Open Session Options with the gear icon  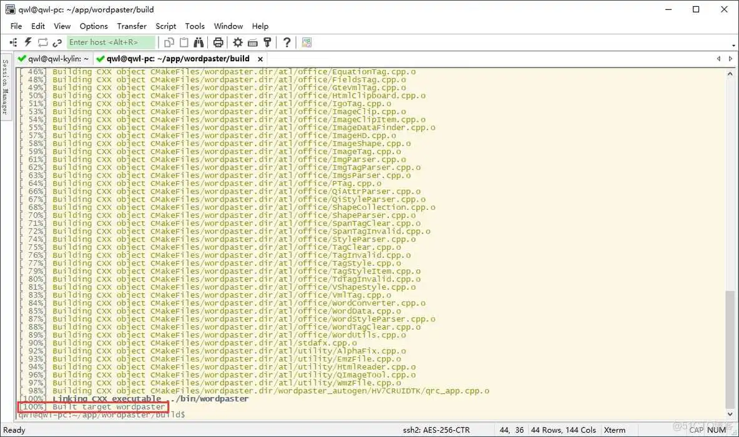[x=238, y=42]
